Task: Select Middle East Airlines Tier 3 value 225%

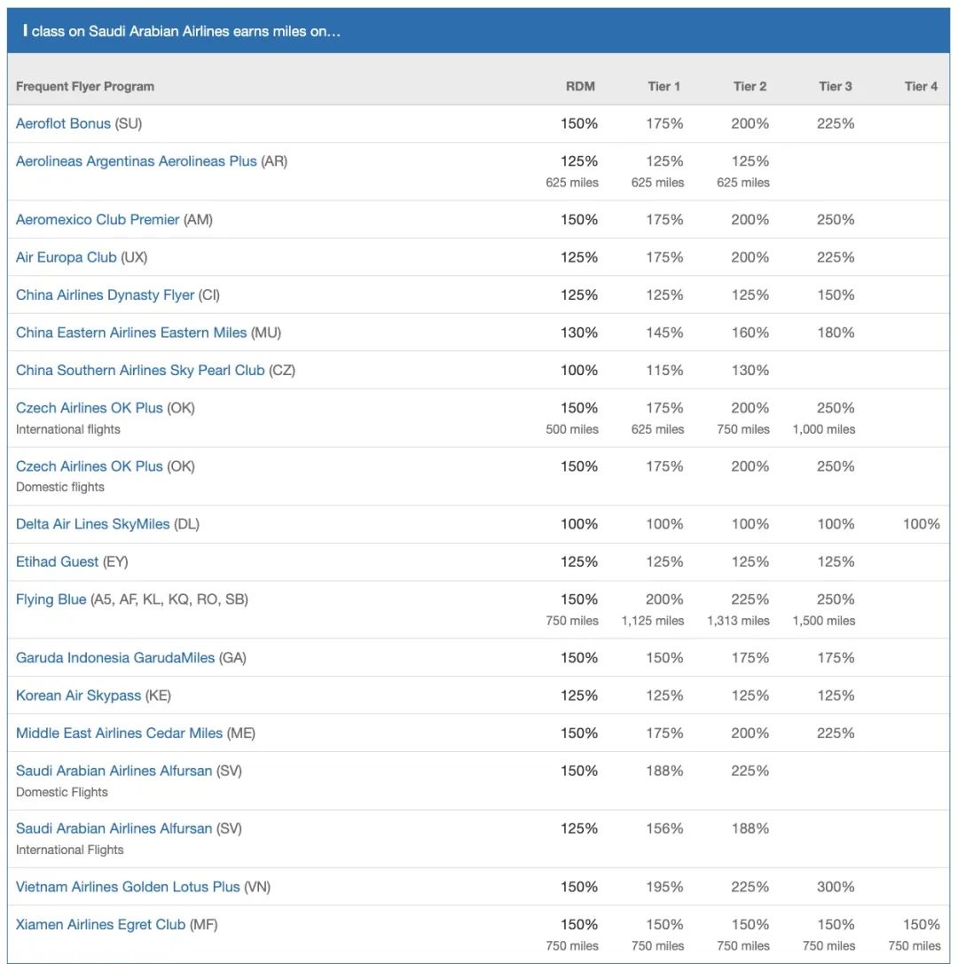Action: coord(836,733)
